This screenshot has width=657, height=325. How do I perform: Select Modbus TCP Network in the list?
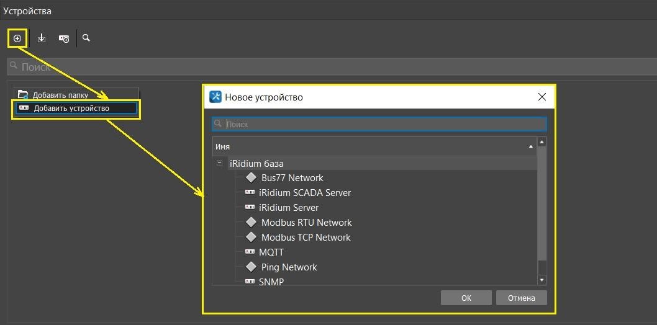click(x=306, y=238)
